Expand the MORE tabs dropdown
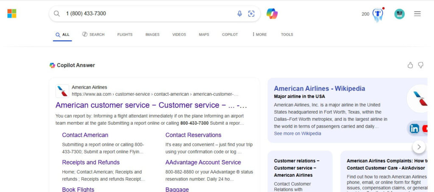The height and width of the screenshot is (192, 434). click(x=259, y=35)
